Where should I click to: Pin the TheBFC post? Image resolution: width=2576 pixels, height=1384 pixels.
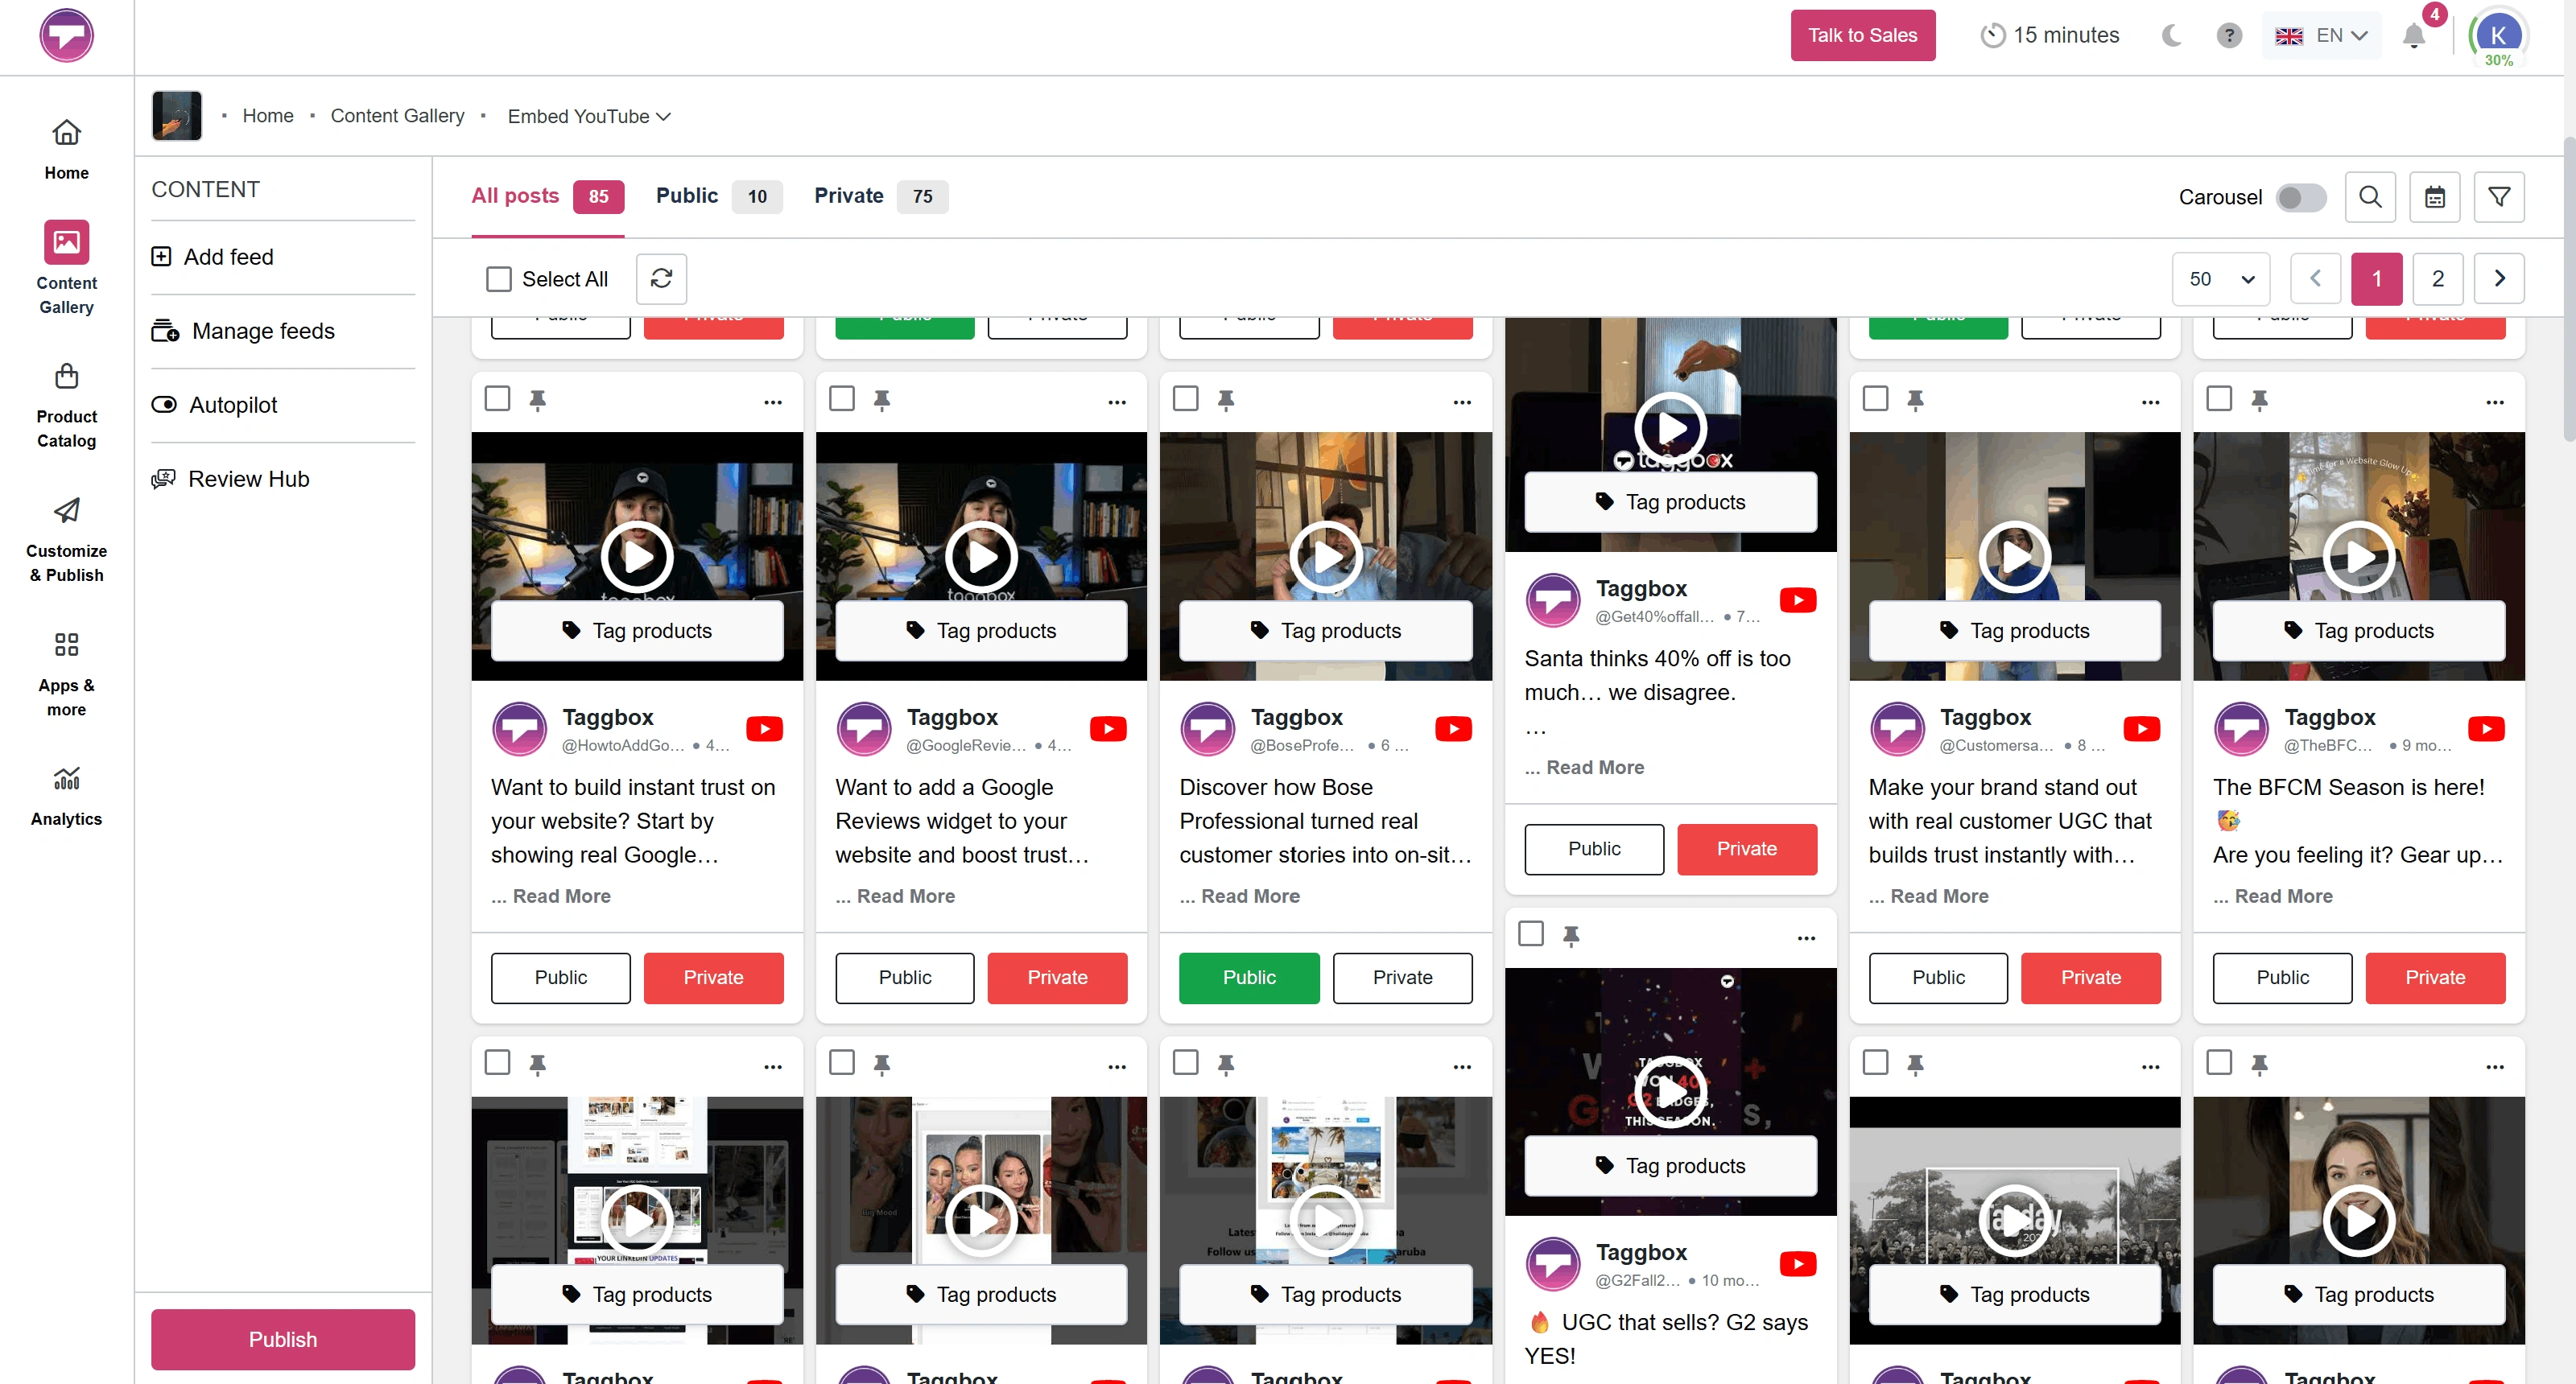tap(2259, 401)
